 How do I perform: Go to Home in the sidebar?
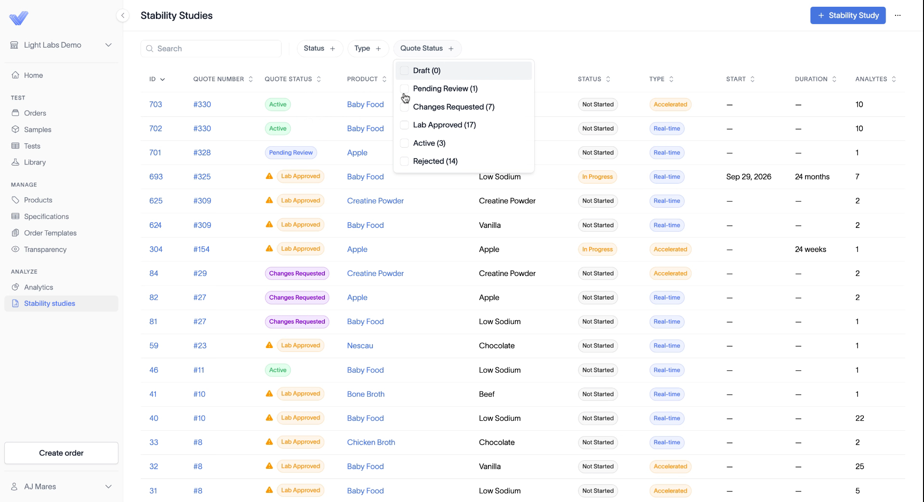[61, 75]
